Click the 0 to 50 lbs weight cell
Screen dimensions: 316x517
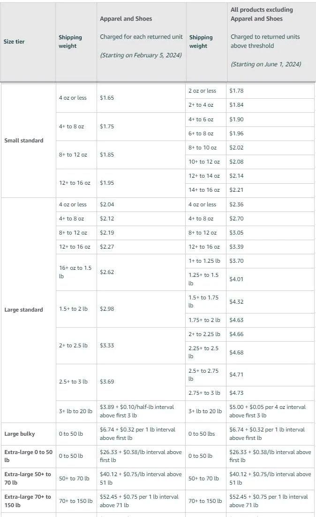(x=202, y=434)
